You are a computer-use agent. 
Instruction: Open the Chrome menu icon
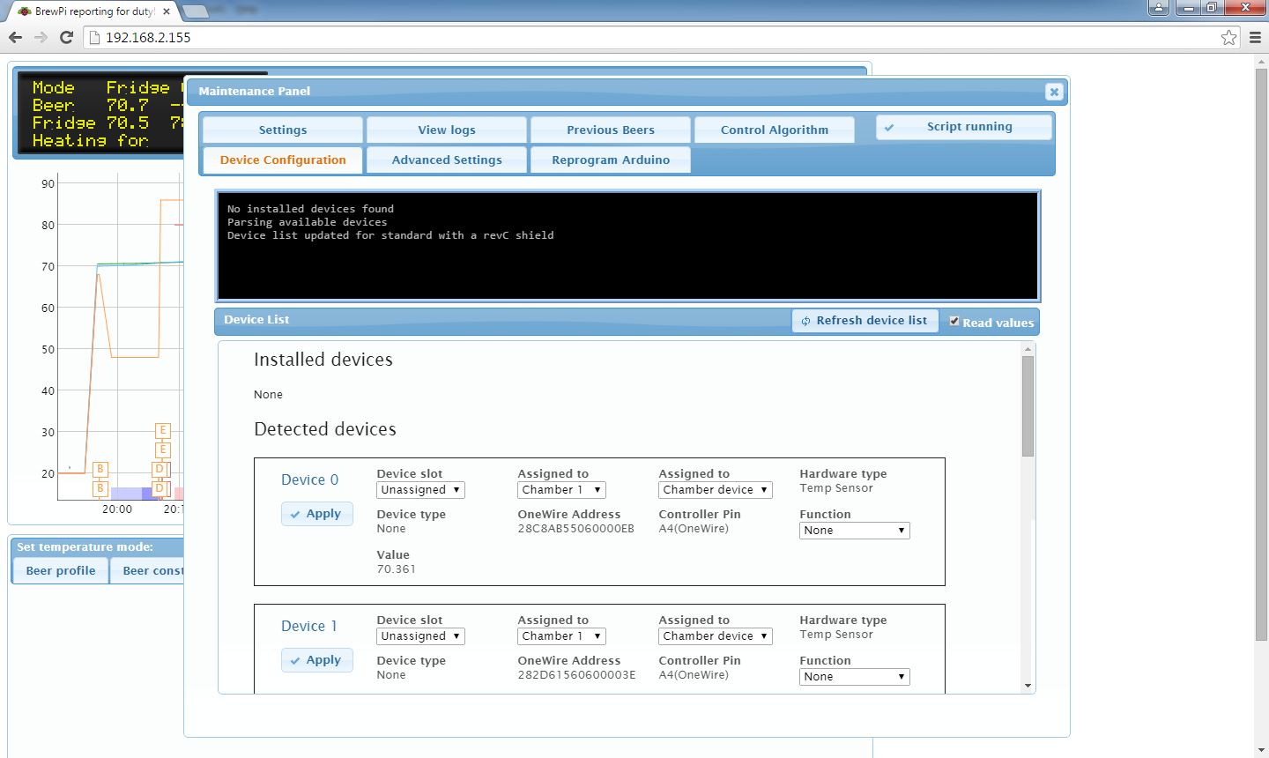[x=1256, y=37]
